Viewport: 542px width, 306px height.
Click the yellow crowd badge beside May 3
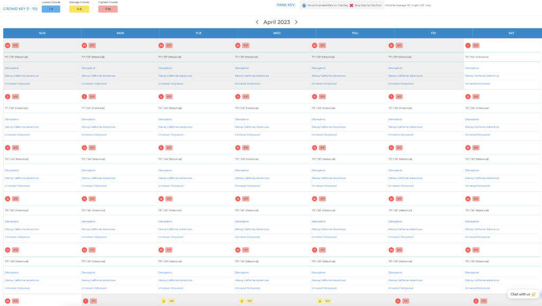click(250, 301)
